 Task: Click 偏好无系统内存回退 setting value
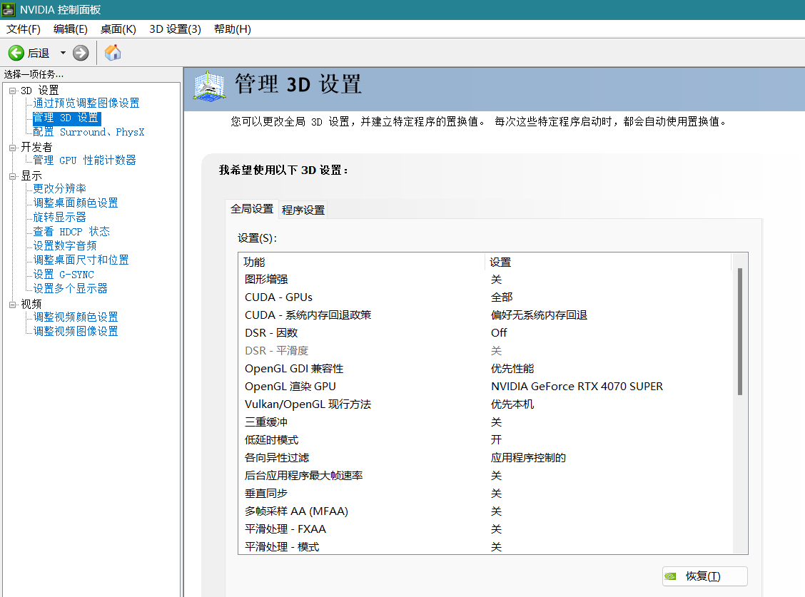pyautogui.click(x=539, y=315)
